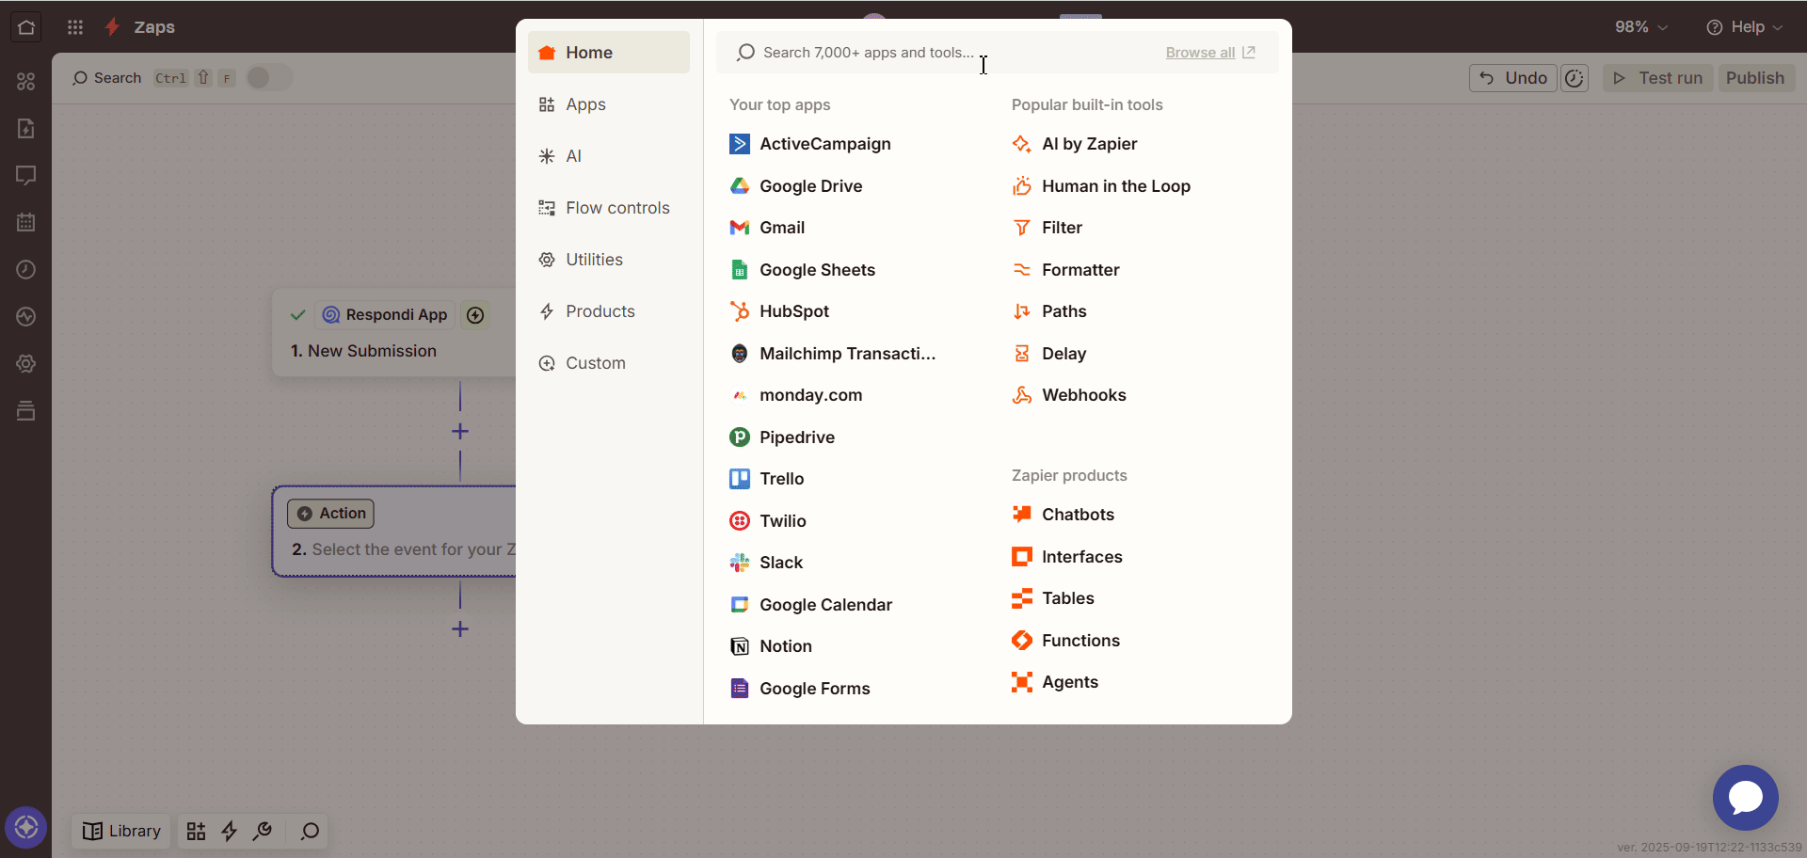Choose Google Forms app

pyautogui.click(x=800, y=689)
